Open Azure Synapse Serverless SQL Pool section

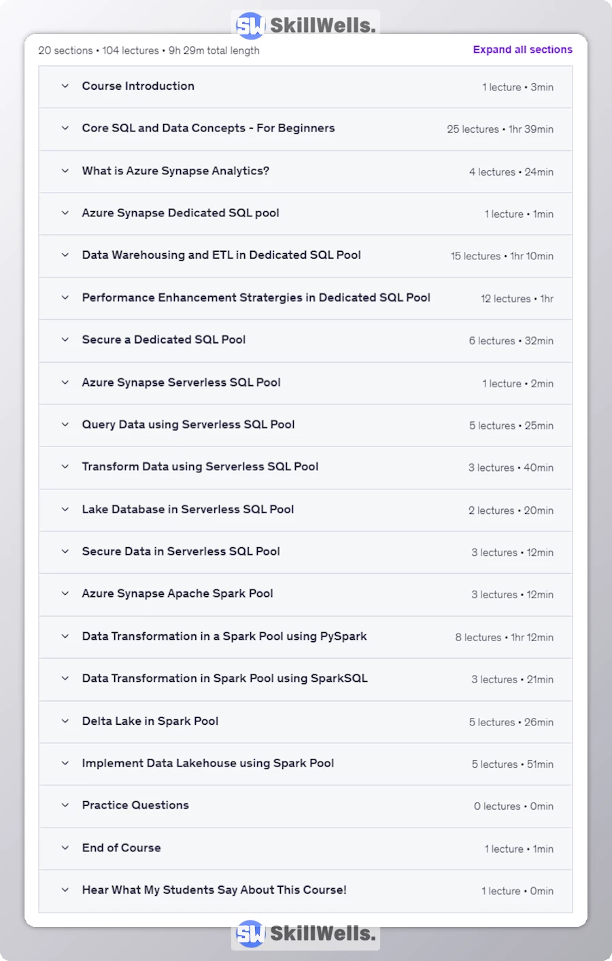pyautogui.click(x=181, y=382)
